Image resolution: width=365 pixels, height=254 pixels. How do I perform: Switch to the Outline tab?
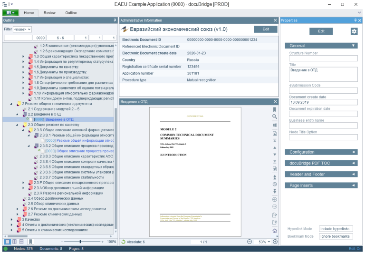[x=71, y=13]
